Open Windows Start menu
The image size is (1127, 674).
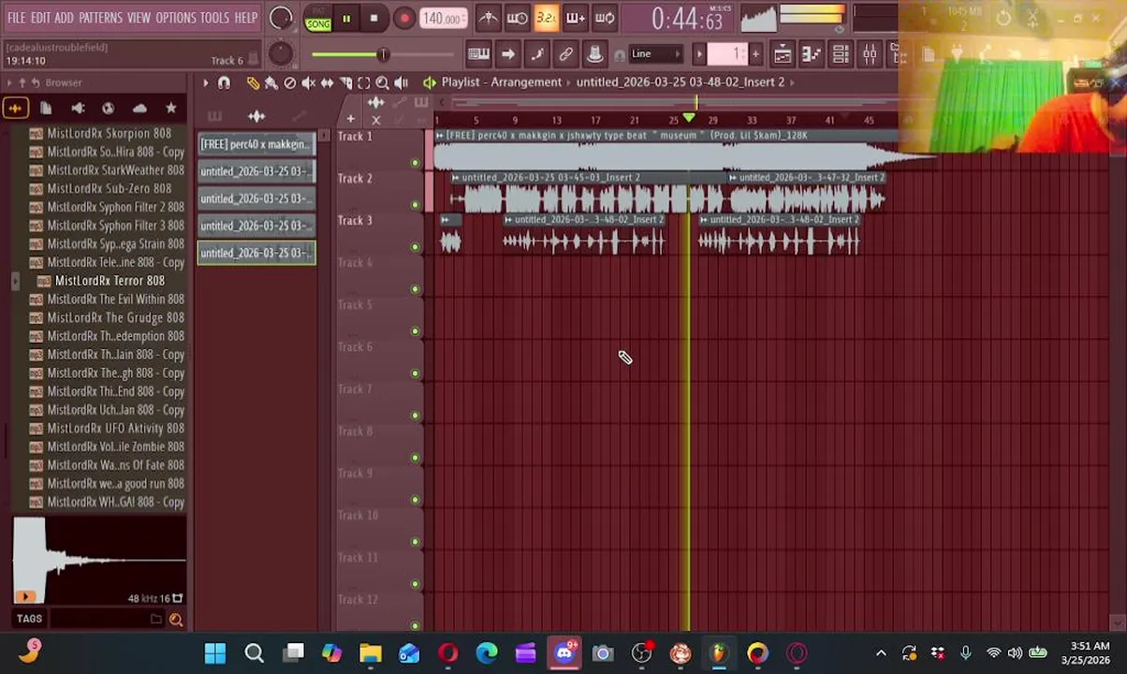click(214, 653)
